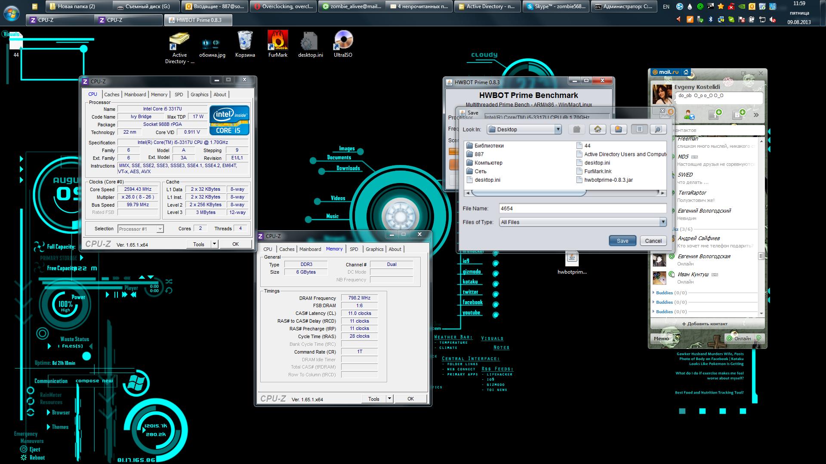Image resolution: width=826 pixels, height=464 pixels.
Task: Click Cancel in Save dialog
Action: [653, 241]
